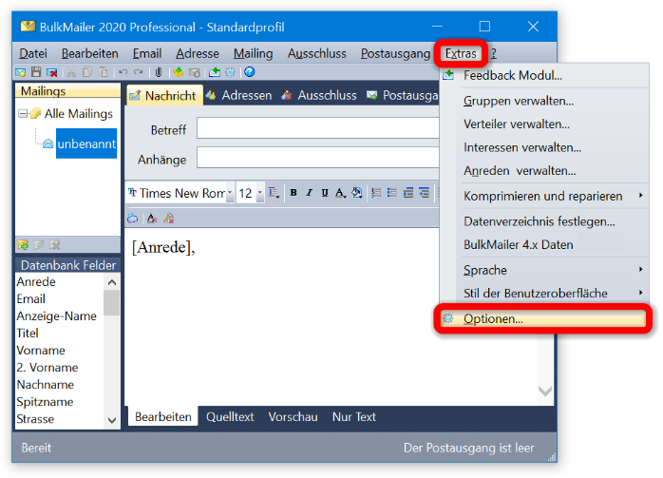
Task: Collapse the Alle Mailings tree node
Action: pos(23,113)
